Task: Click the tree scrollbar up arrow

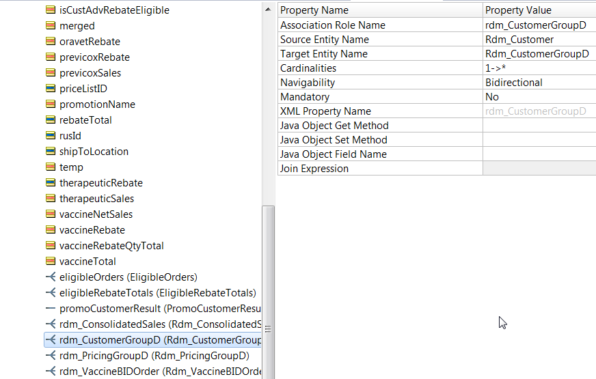Action: pyautogui.click(x=268, y=9)
